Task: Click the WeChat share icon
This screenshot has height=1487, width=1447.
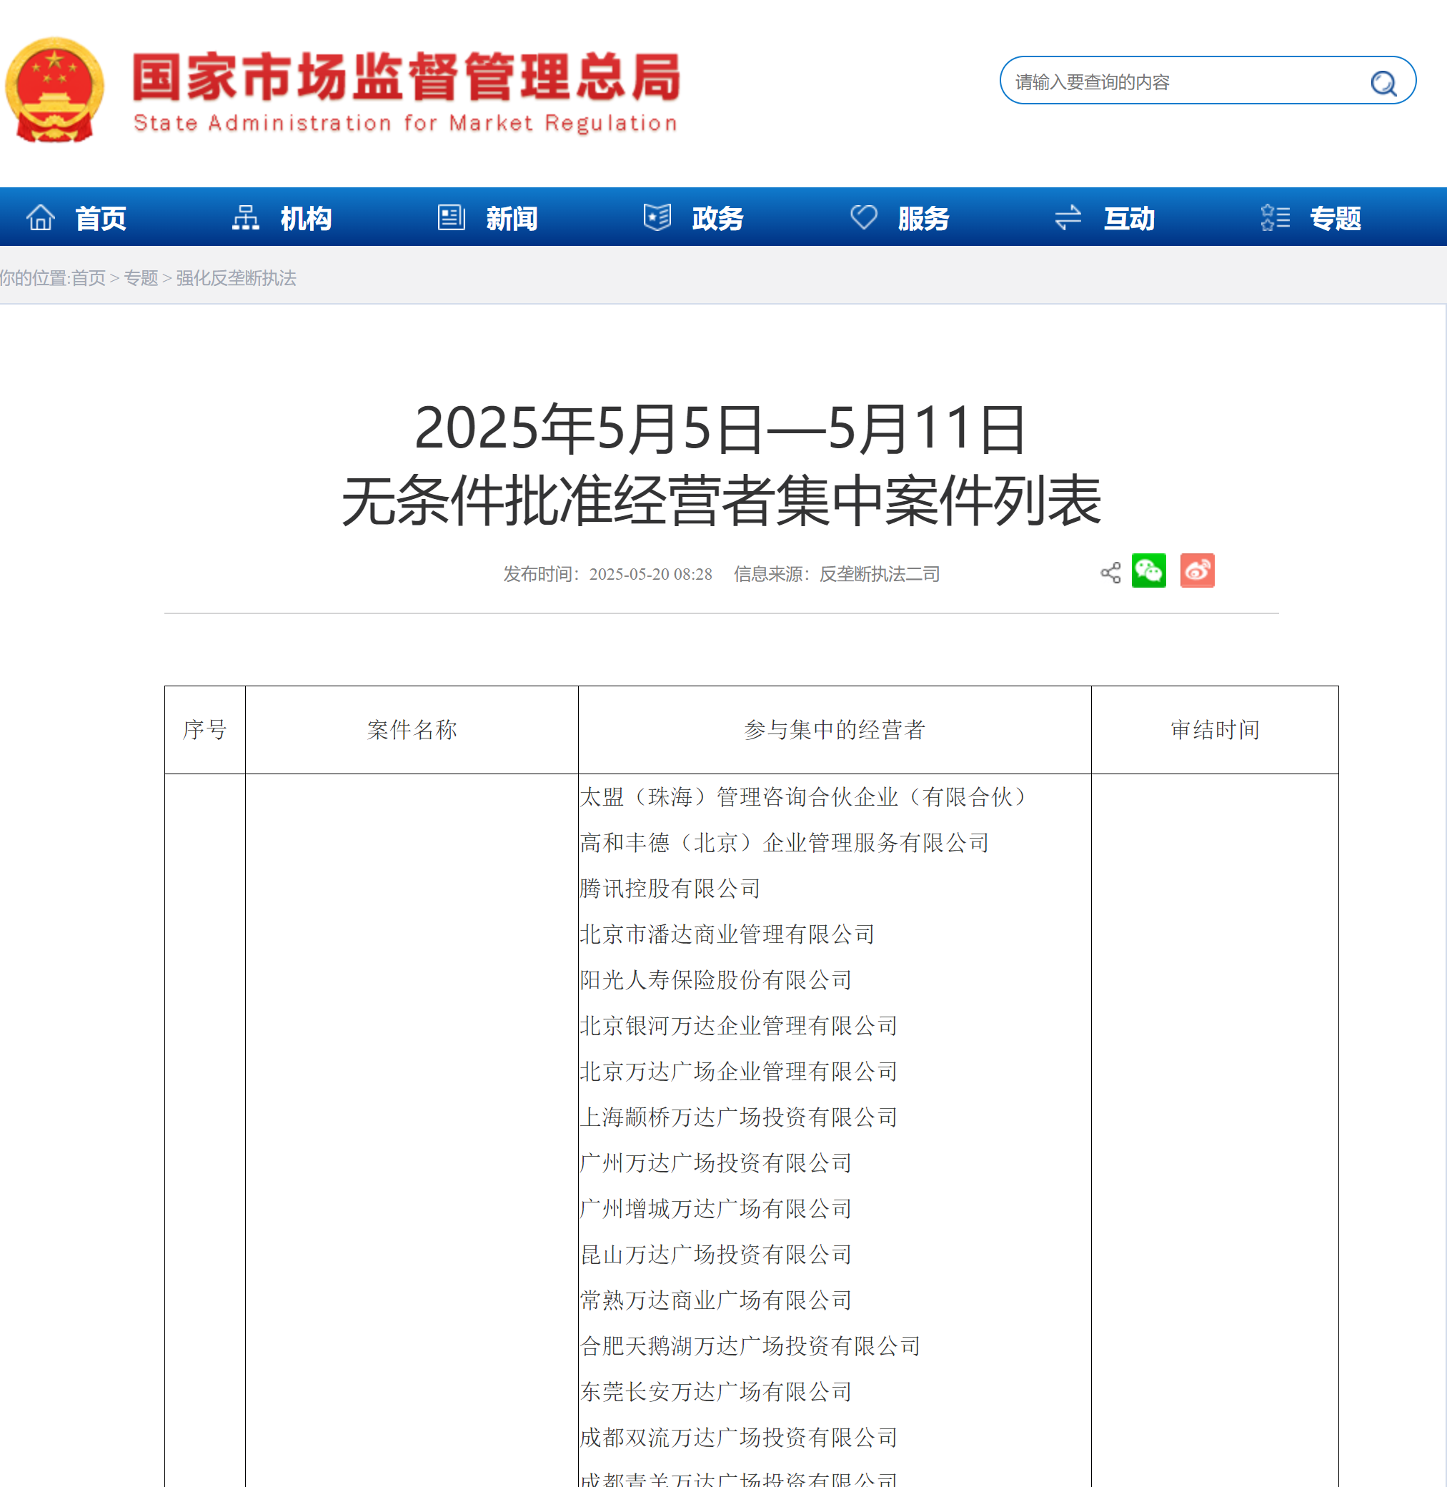Action: 1148,571
